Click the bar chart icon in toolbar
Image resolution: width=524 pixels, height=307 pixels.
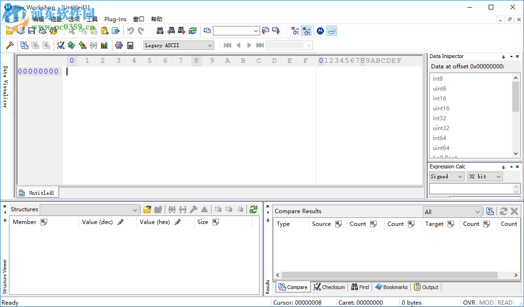coord(104,45)
